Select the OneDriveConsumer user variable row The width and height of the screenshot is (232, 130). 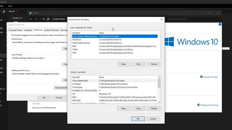tap(115, 43)
